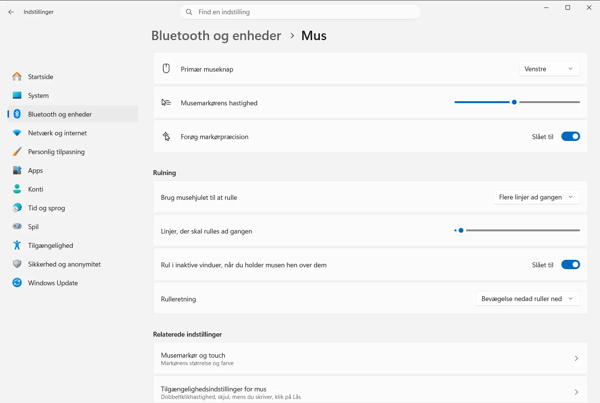Select Windows Update in sidebar
The width and height of the screenshot is (600, 403).
click(73, 283)
